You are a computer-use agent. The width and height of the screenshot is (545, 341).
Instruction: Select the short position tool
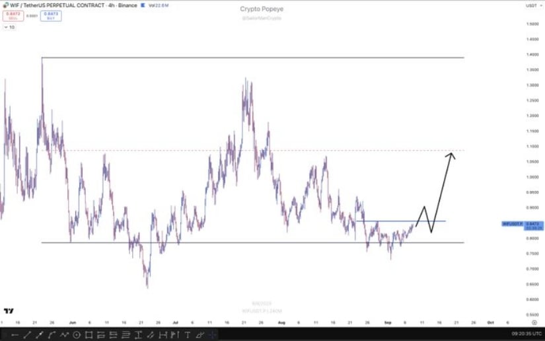(114, 335)
